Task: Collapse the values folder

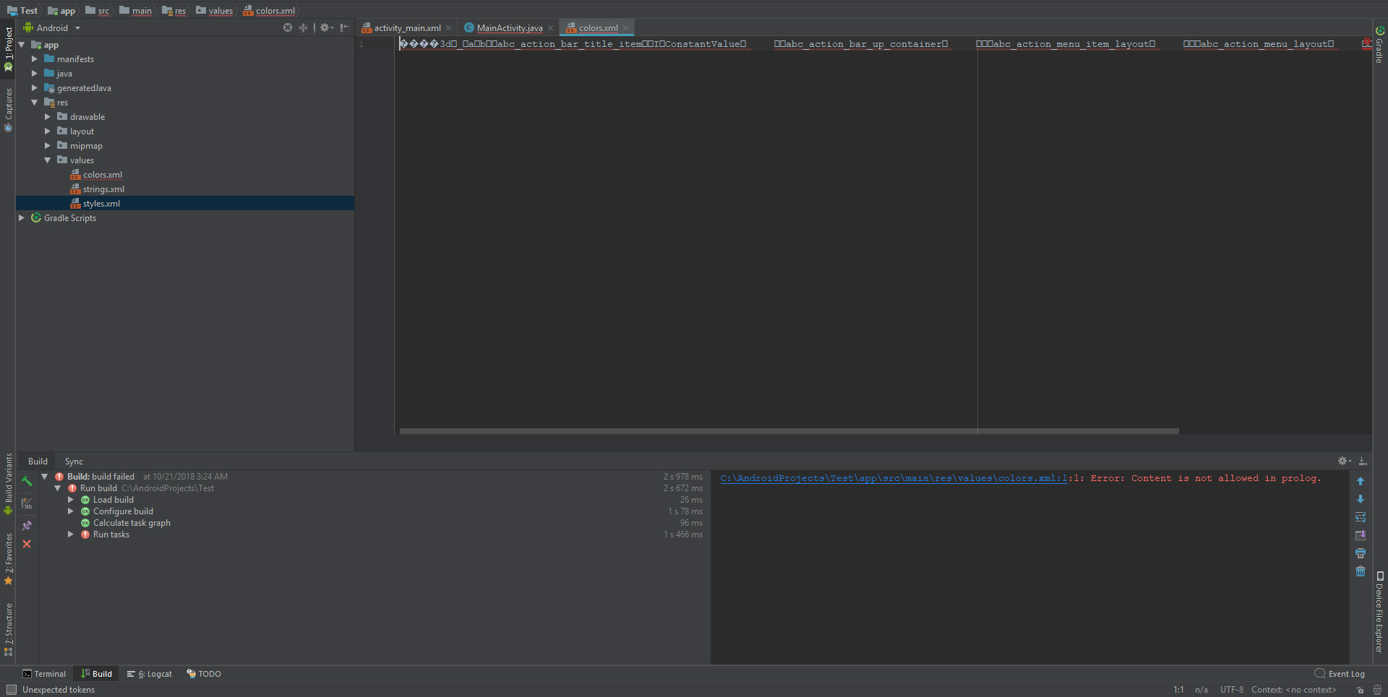Action: coord(48,160)
